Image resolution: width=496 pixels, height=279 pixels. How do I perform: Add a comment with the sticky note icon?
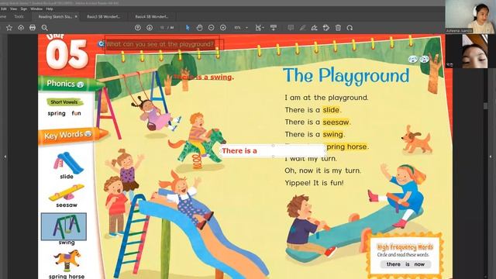(x=291, y=28)
